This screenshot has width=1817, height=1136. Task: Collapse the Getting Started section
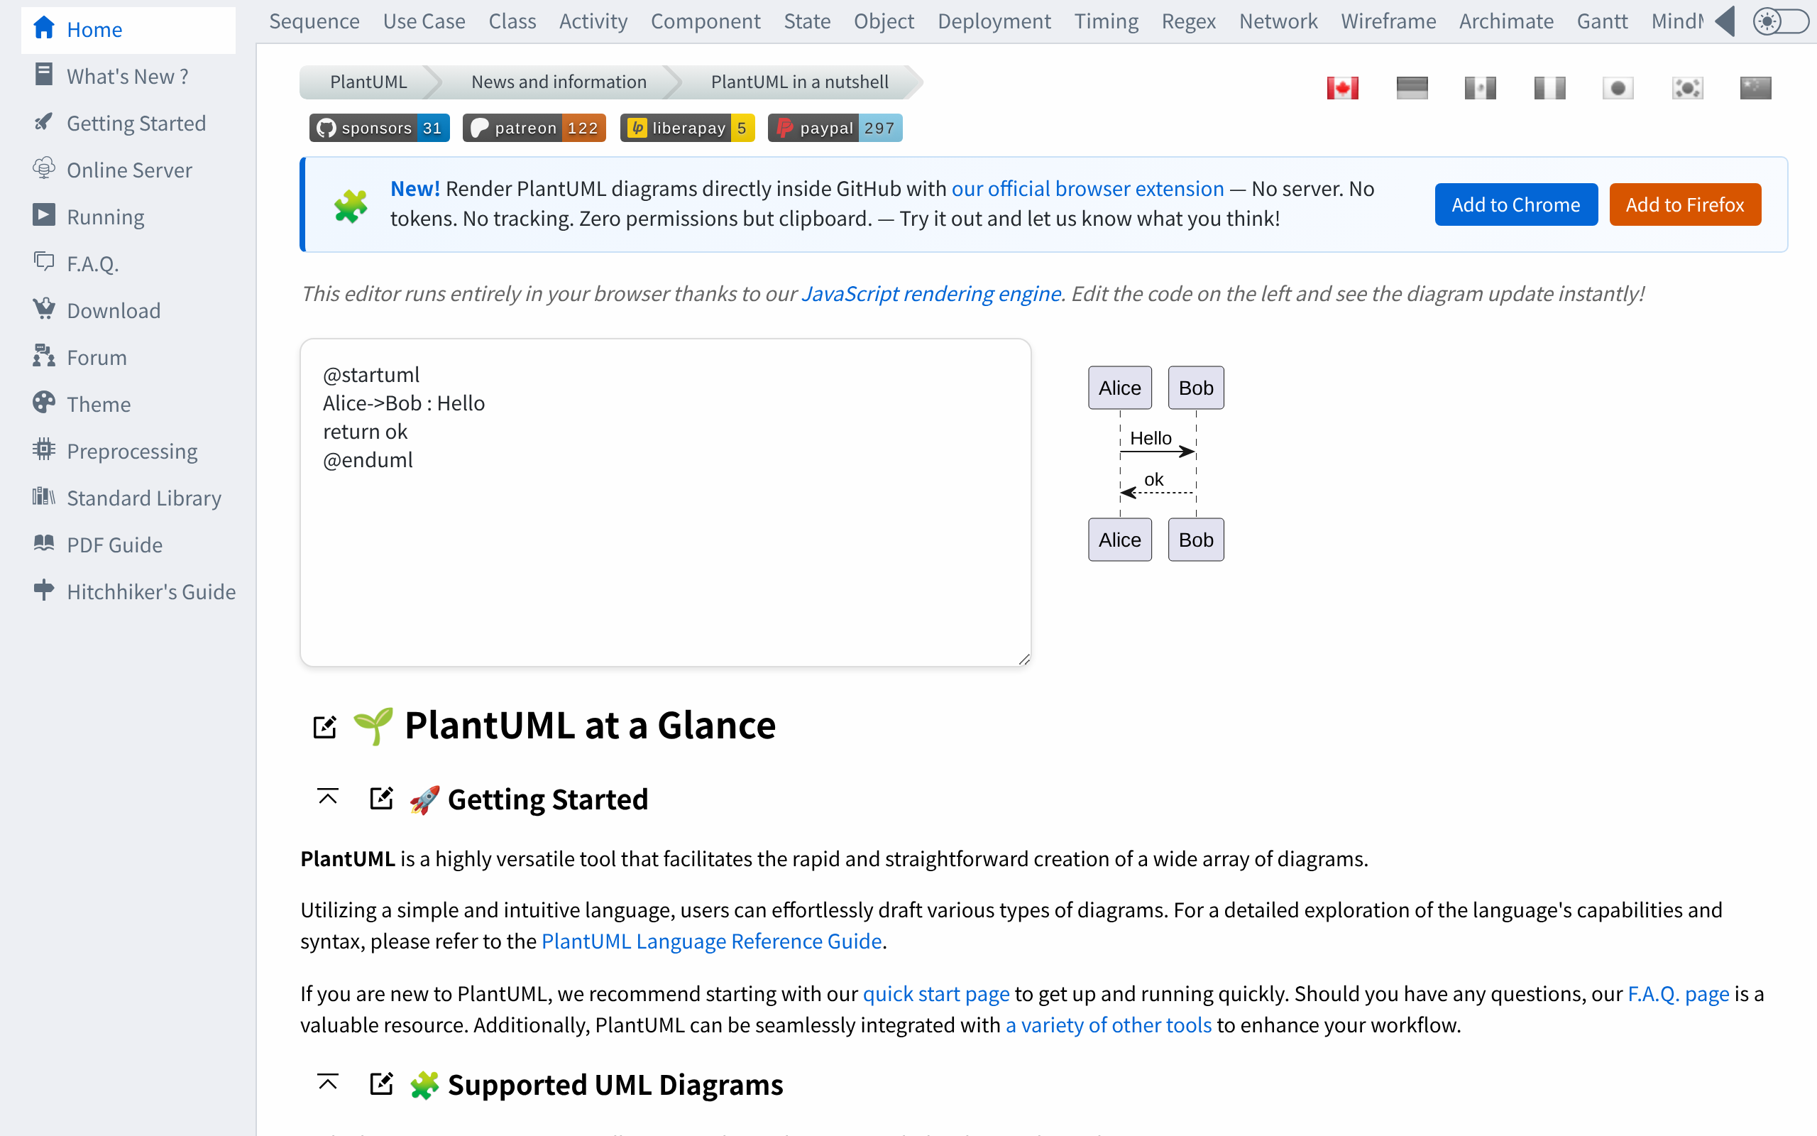[327, 797]
